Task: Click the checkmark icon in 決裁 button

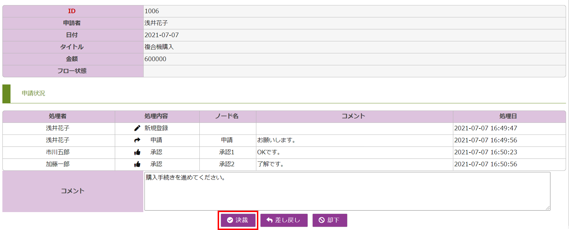Action: pyautogui.click(x=230, y=220)
